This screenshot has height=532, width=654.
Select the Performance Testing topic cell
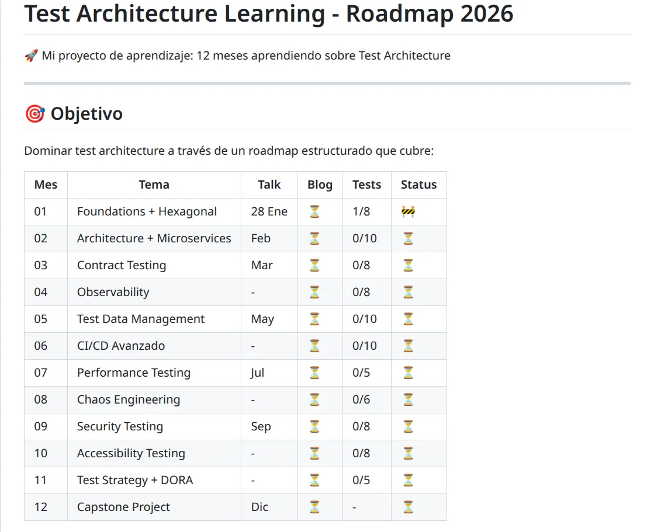coord(133,373)
